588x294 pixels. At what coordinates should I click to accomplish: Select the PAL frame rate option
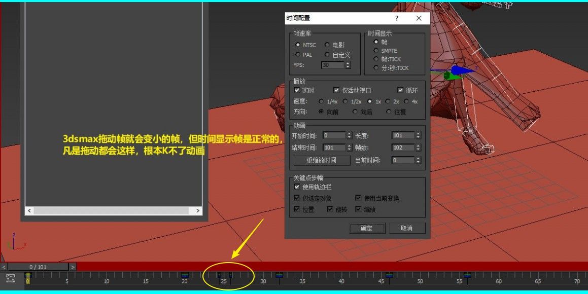tap(298, 54)
